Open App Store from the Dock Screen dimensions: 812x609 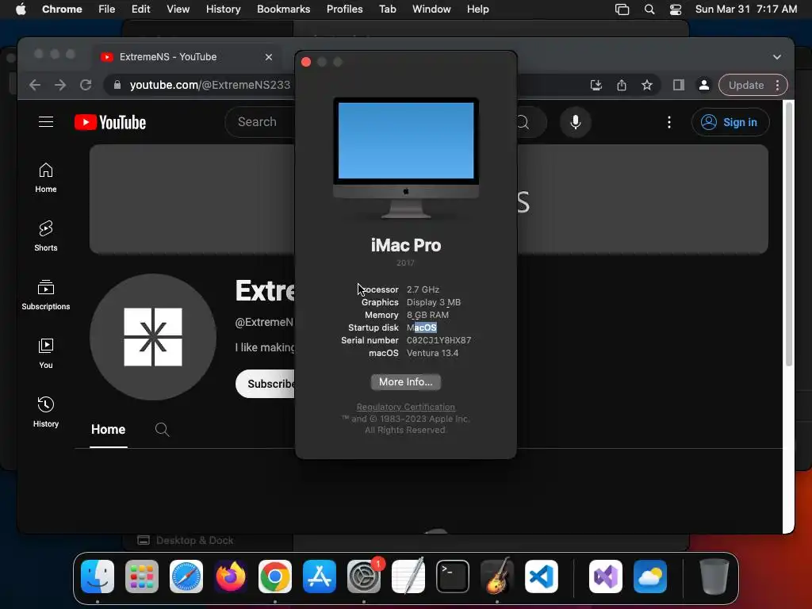[320, 576]
